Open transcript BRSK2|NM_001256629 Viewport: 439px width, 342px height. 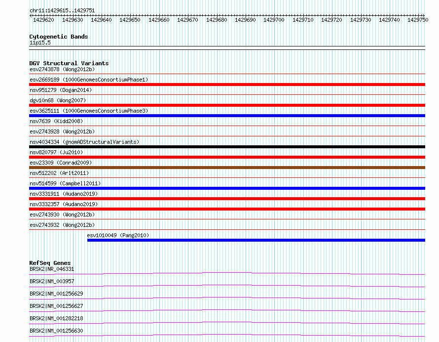[x=56, y=294]
